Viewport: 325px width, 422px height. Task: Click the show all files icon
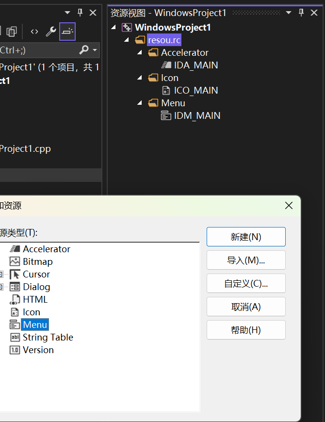click(x=12, y=32)
